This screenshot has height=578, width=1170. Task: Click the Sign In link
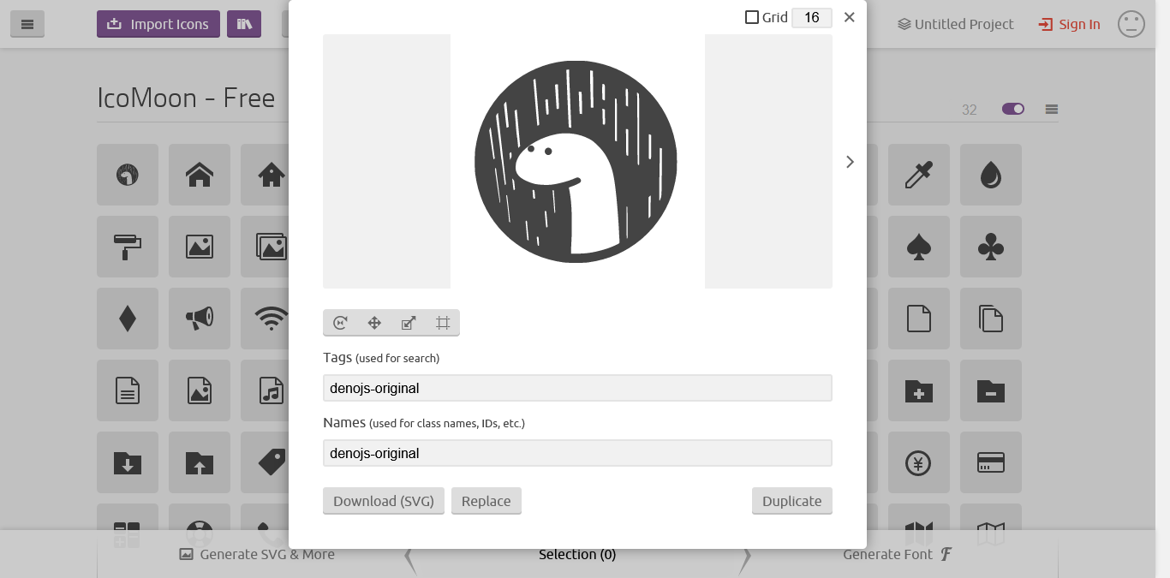tap(1070, 24)
